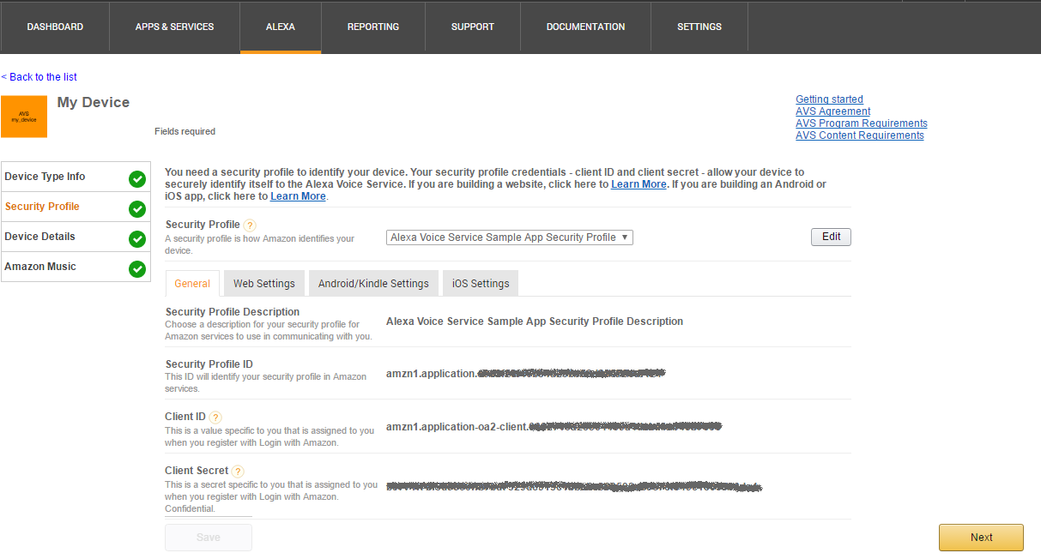Open help icon next to Client Secret

click(x=238, y=472)
